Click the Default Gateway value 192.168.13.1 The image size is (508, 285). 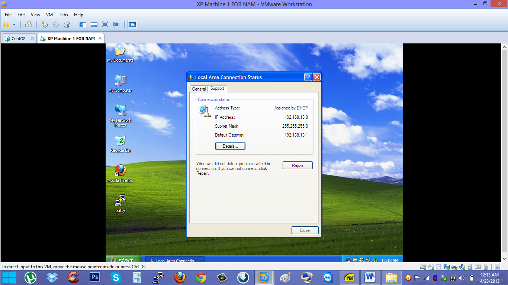coord(296,135)
